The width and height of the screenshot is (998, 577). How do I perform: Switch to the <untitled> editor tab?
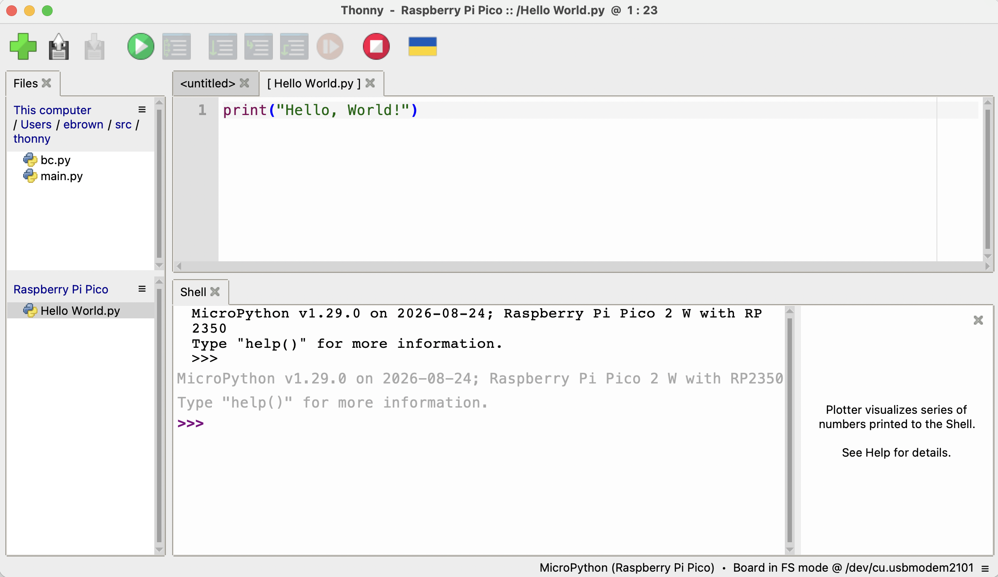pos(207,83)
